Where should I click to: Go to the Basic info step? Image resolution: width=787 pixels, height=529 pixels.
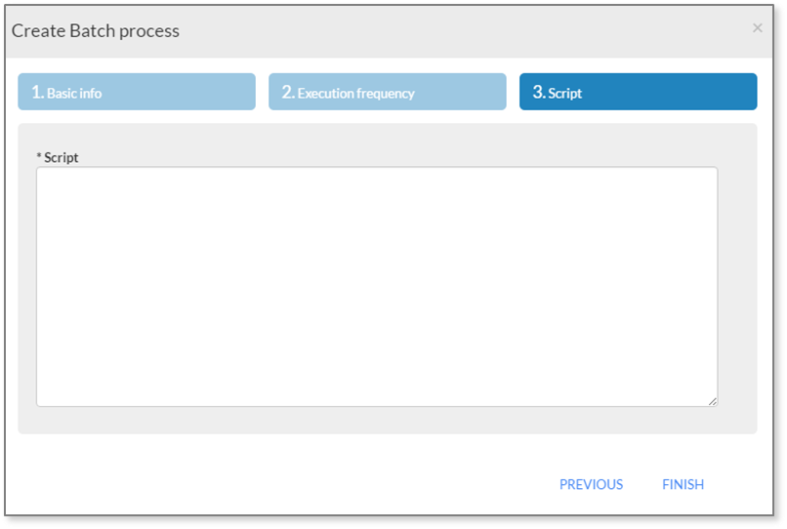click(x=137, y=92)
